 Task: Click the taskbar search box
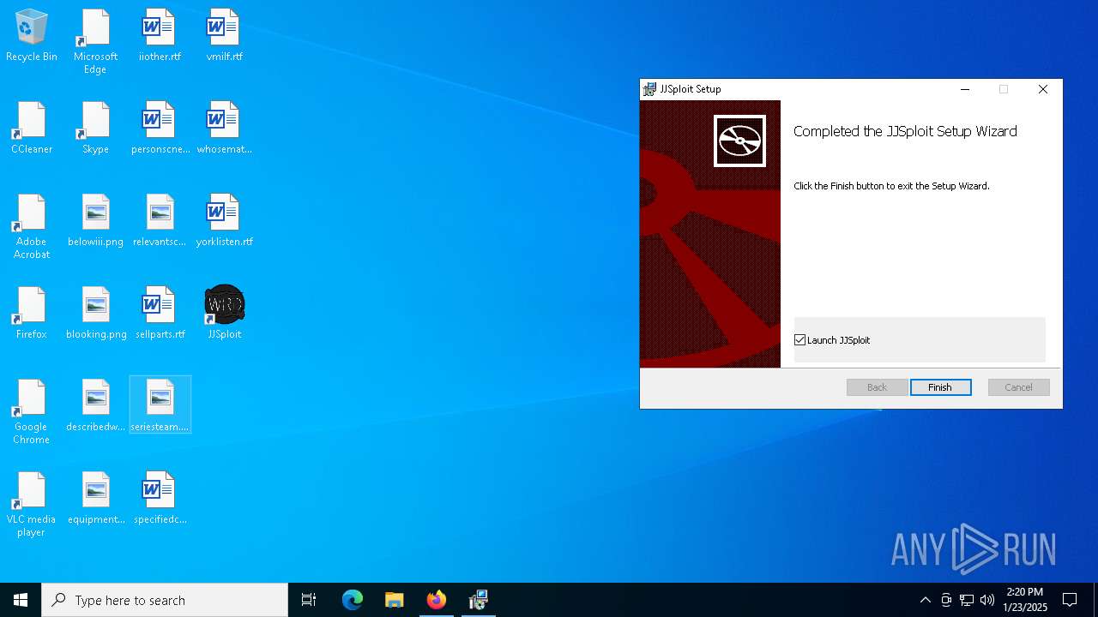click(165, 600)
